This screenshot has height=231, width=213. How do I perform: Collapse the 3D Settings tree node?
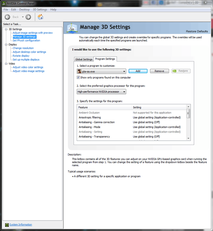[x=6, y=29]
